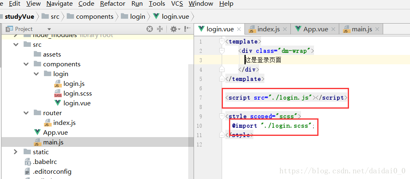Screen dimensions: 410x179
Task: Click the Vue icon of App.vue in tree
Action: (37, 132)
